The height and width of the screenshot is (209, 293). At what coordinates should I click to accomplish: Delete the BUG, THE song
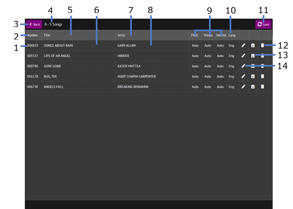(262, 77)
